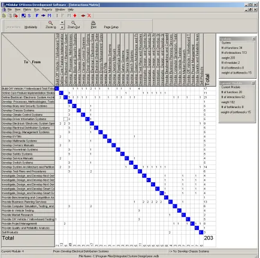Open the Help menu
This screenshot has height=258, width=260.
tap(71, 10)
